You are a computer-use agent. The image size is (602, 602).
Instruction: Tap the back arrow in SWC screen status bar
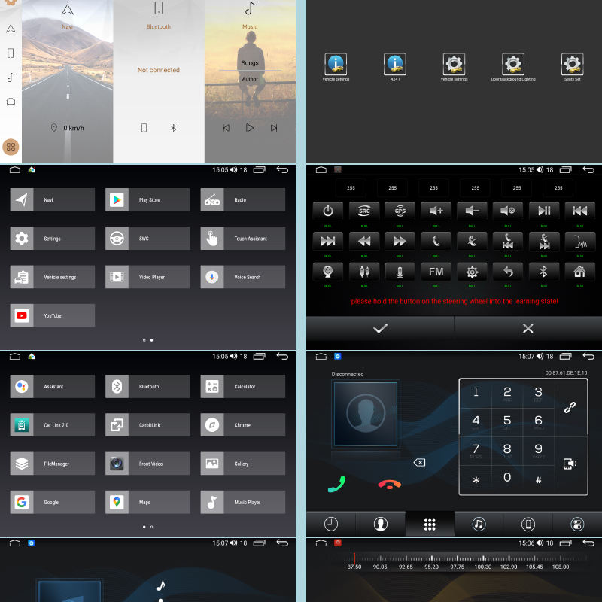(588, 170)
